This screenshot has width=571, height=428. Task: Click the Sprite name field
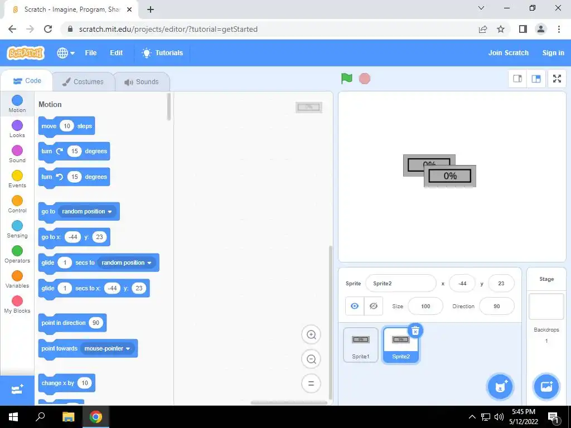400,284
